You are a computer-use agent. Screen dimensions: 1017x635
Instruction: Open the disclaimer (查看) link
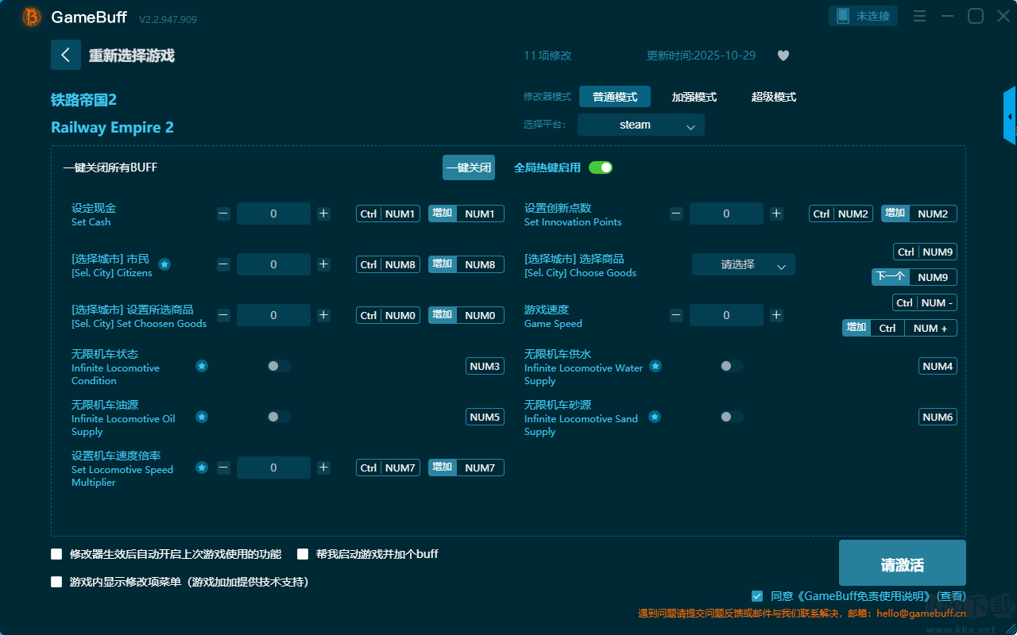[x=951, y=596]
